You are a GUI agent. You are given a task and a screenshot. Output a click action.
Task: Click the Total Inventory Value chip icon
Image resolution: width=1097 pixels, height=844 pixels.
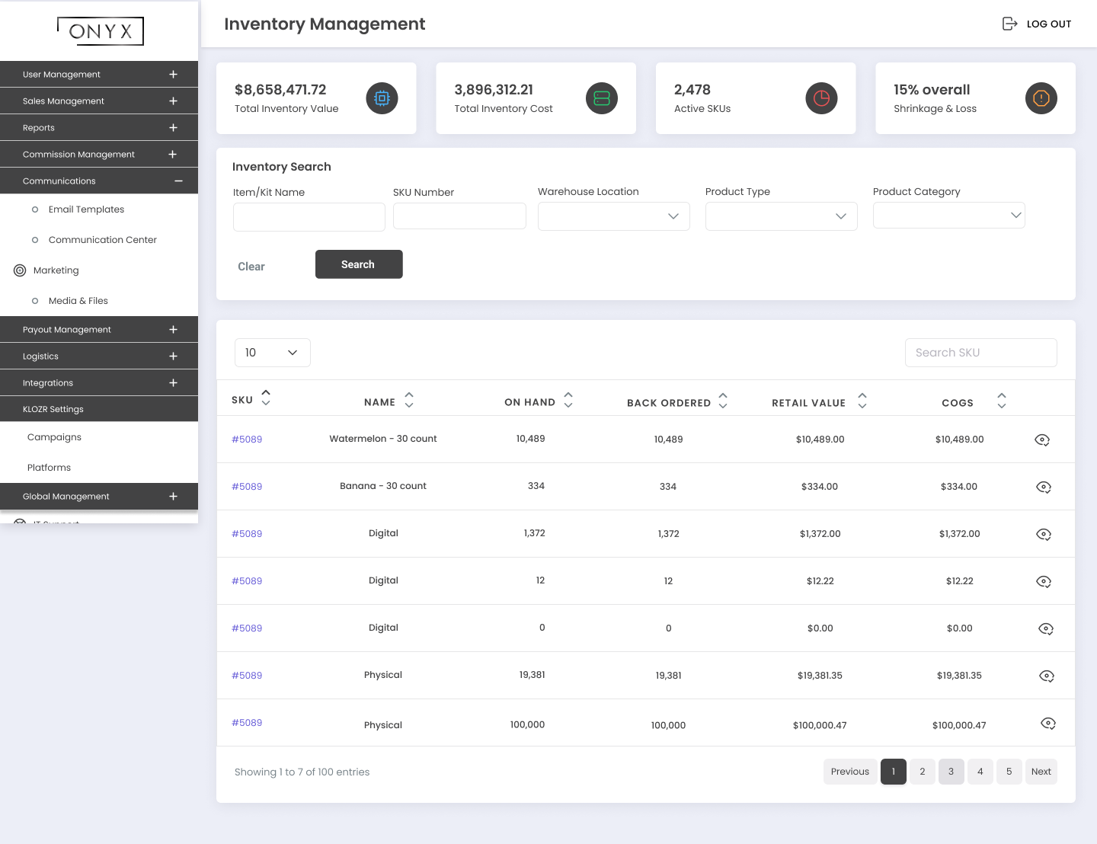point(382,98)
